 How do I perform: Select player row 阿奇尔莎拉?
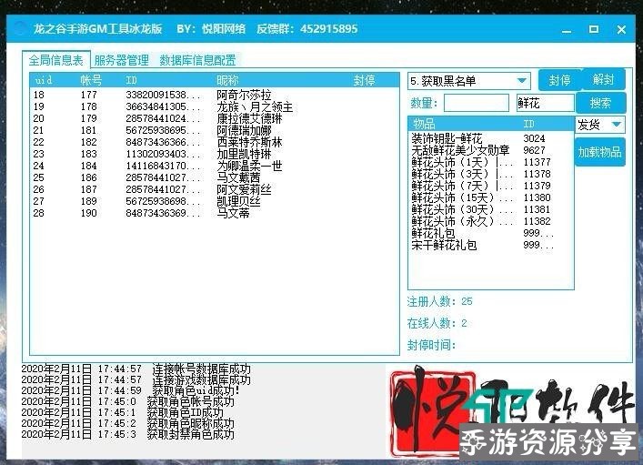coord(244,95)
